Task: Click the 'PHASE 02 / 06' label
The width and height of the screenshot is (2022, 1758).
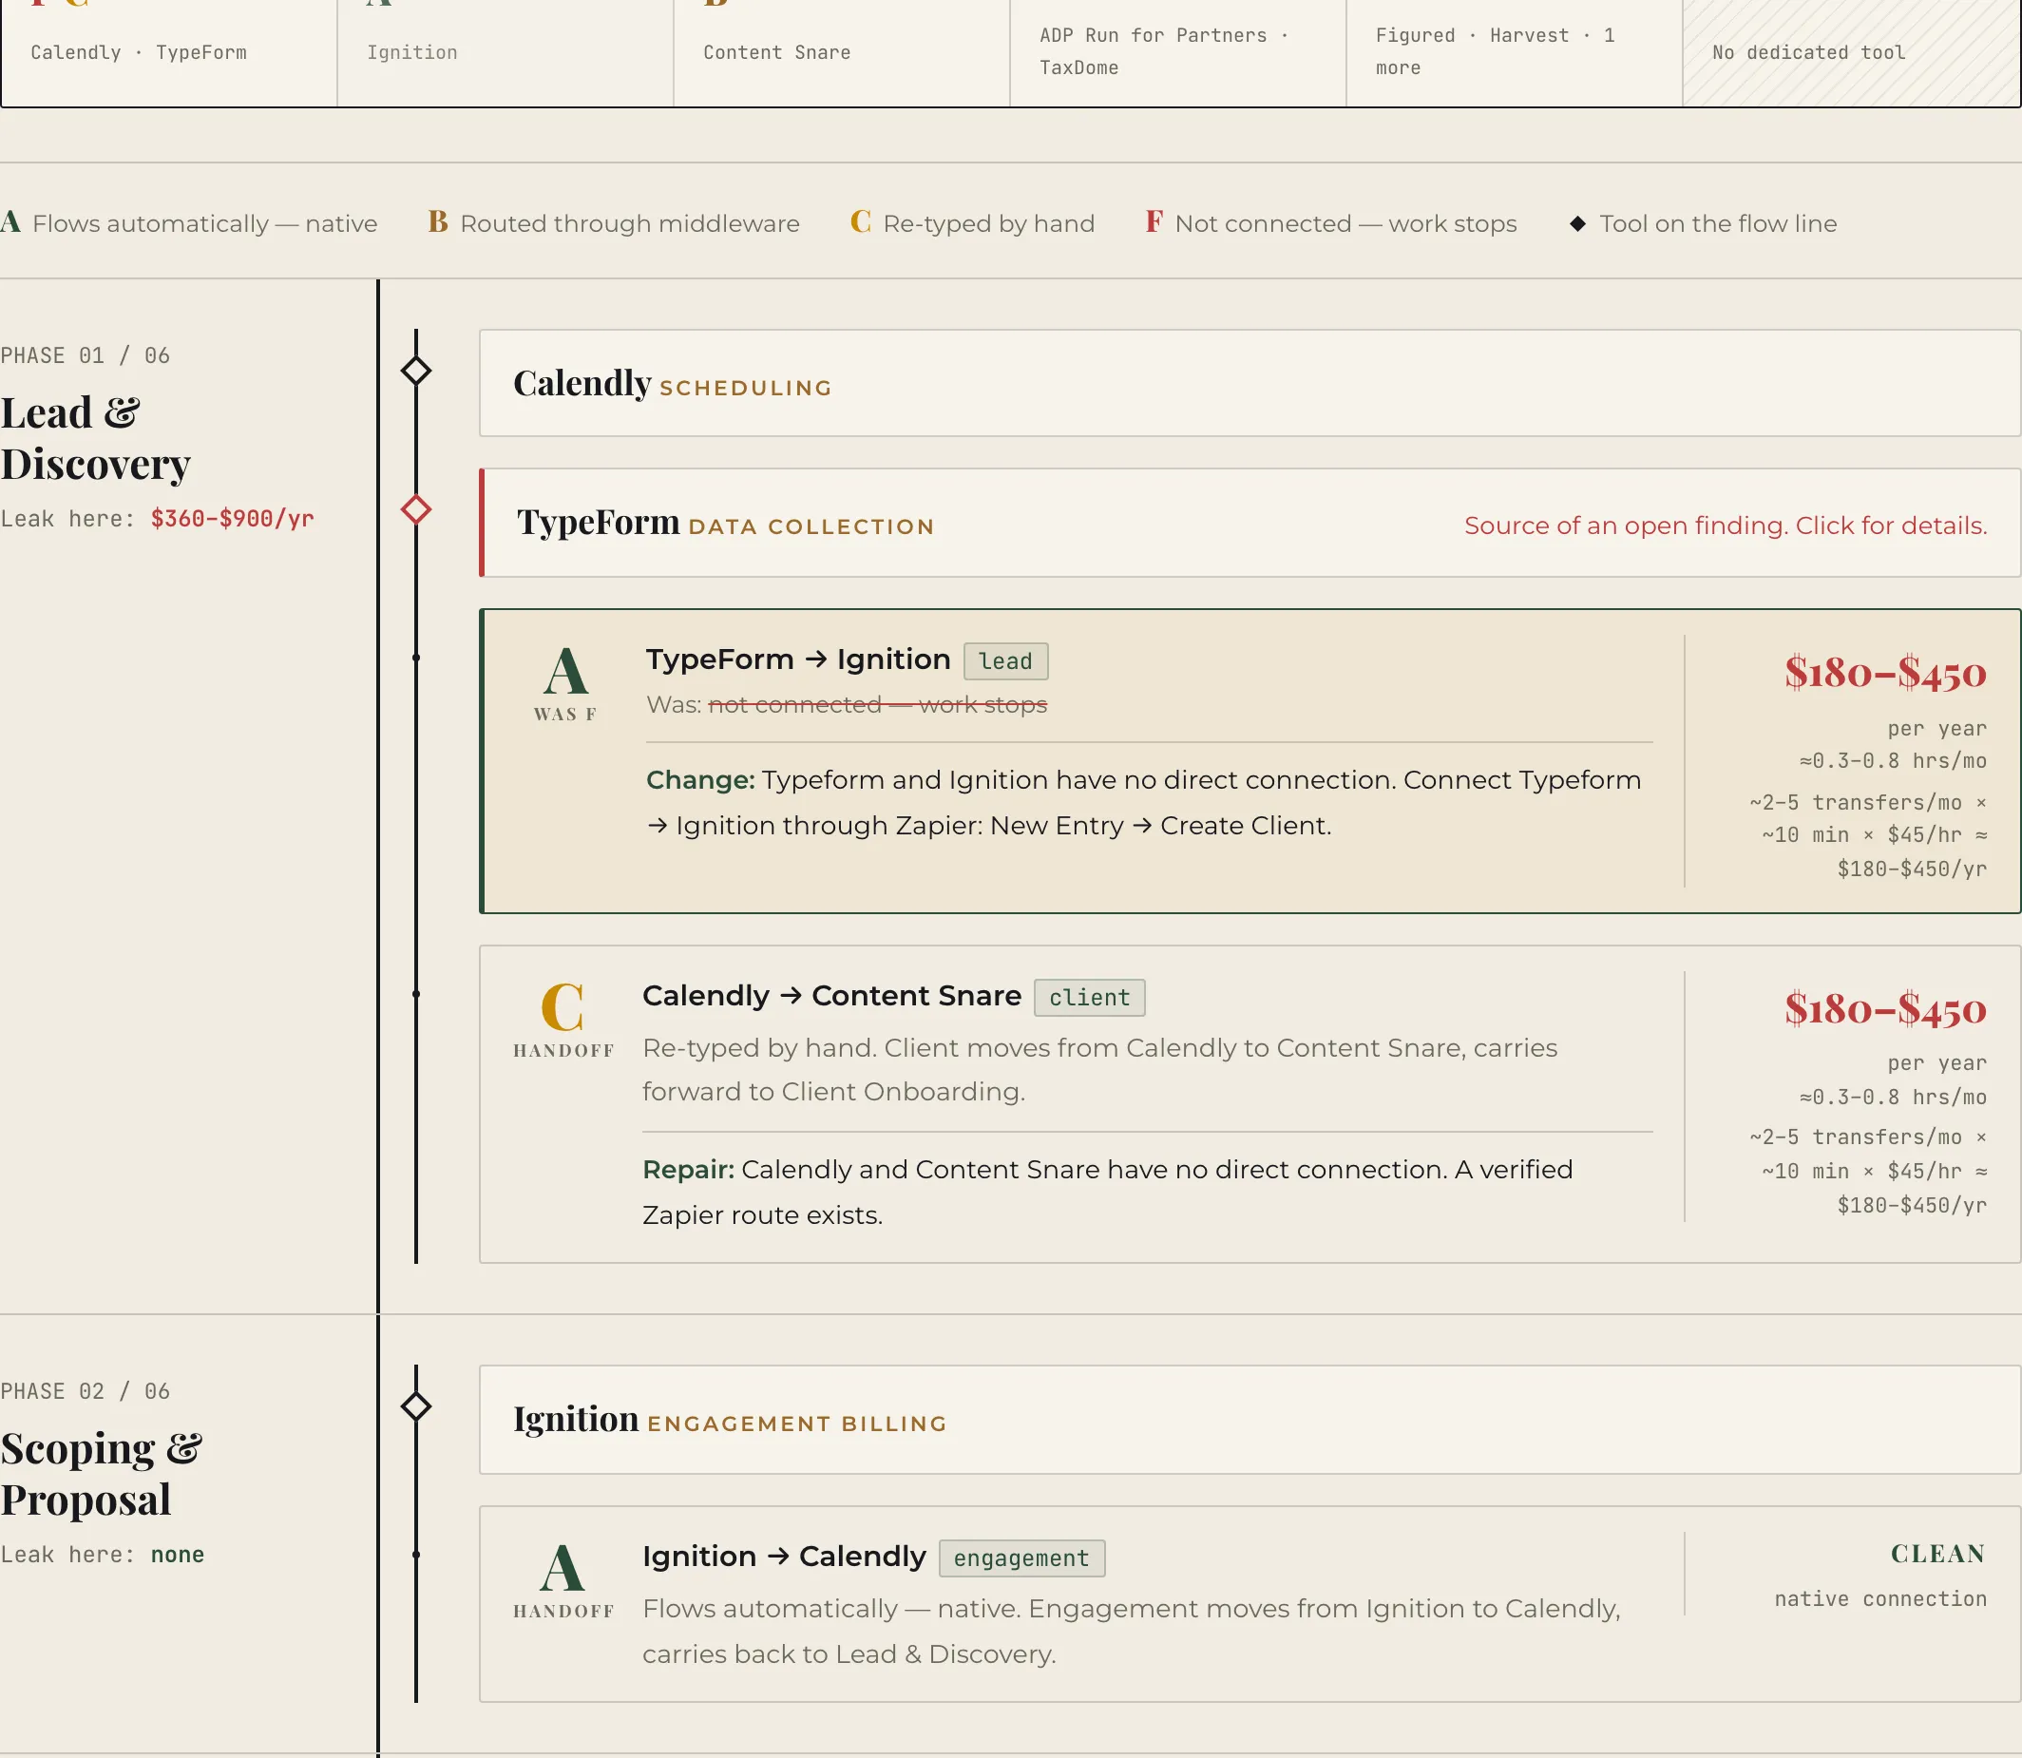Action: point(86,1391)
